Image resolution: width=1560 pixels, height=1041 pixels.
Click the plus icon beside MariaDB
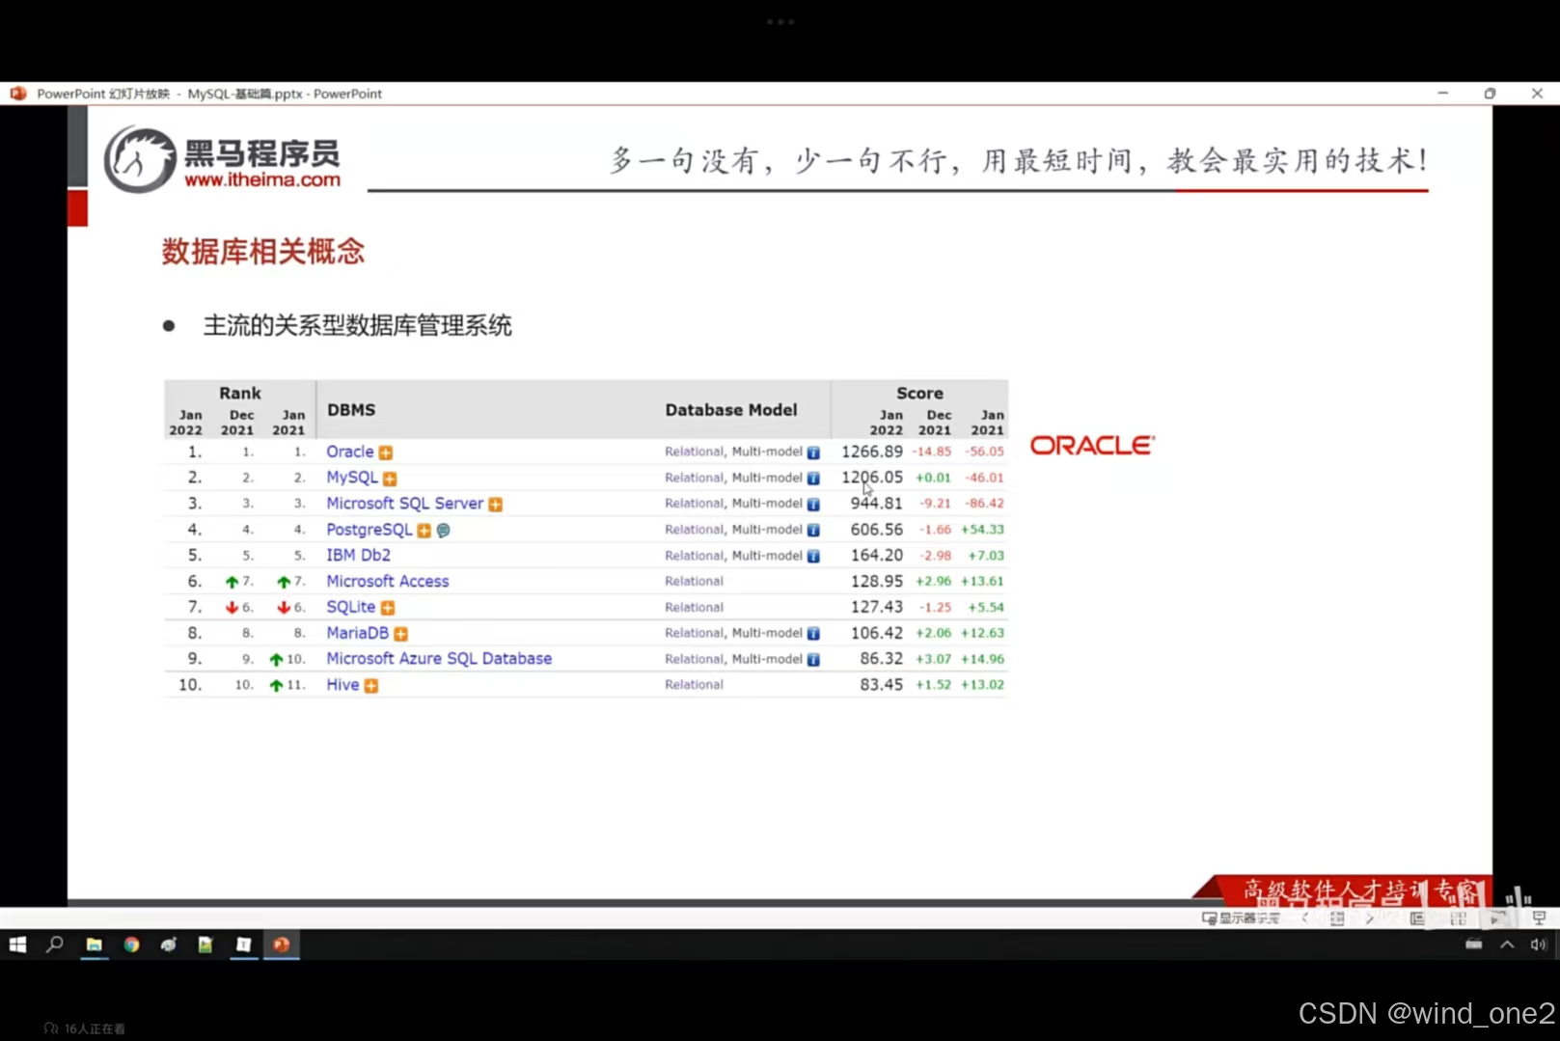(x=400, y=634)
